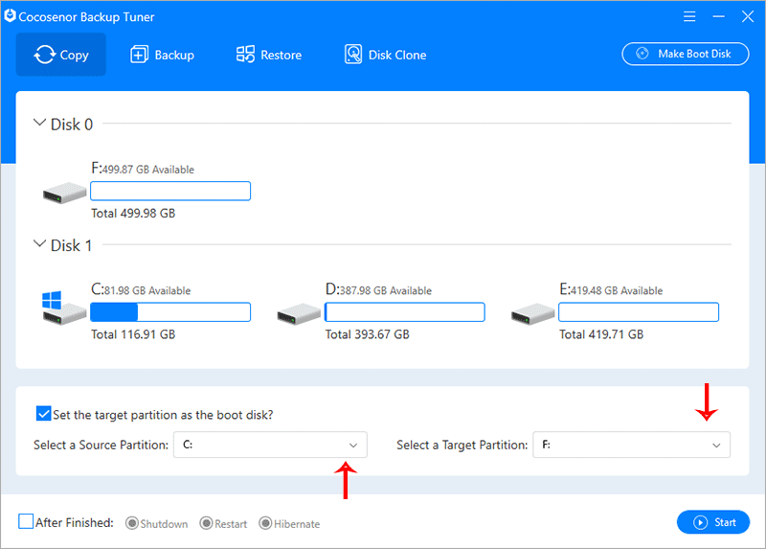Select the F: drive disk icon
The height and width of the screenshot is (549, 766).
(x=63, y=194)
